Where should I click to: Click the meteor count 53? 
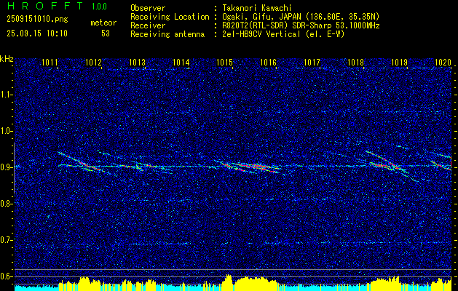pyautogui.click(x=106, y=33)
